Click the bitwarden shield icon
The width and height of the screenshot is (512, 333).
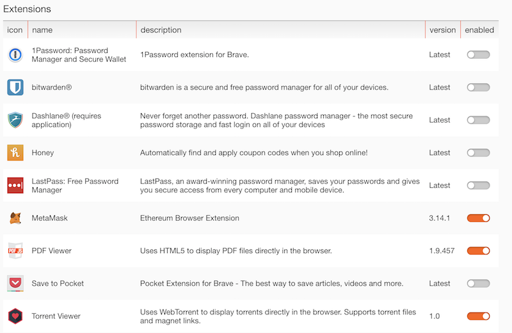click(15, 88)
